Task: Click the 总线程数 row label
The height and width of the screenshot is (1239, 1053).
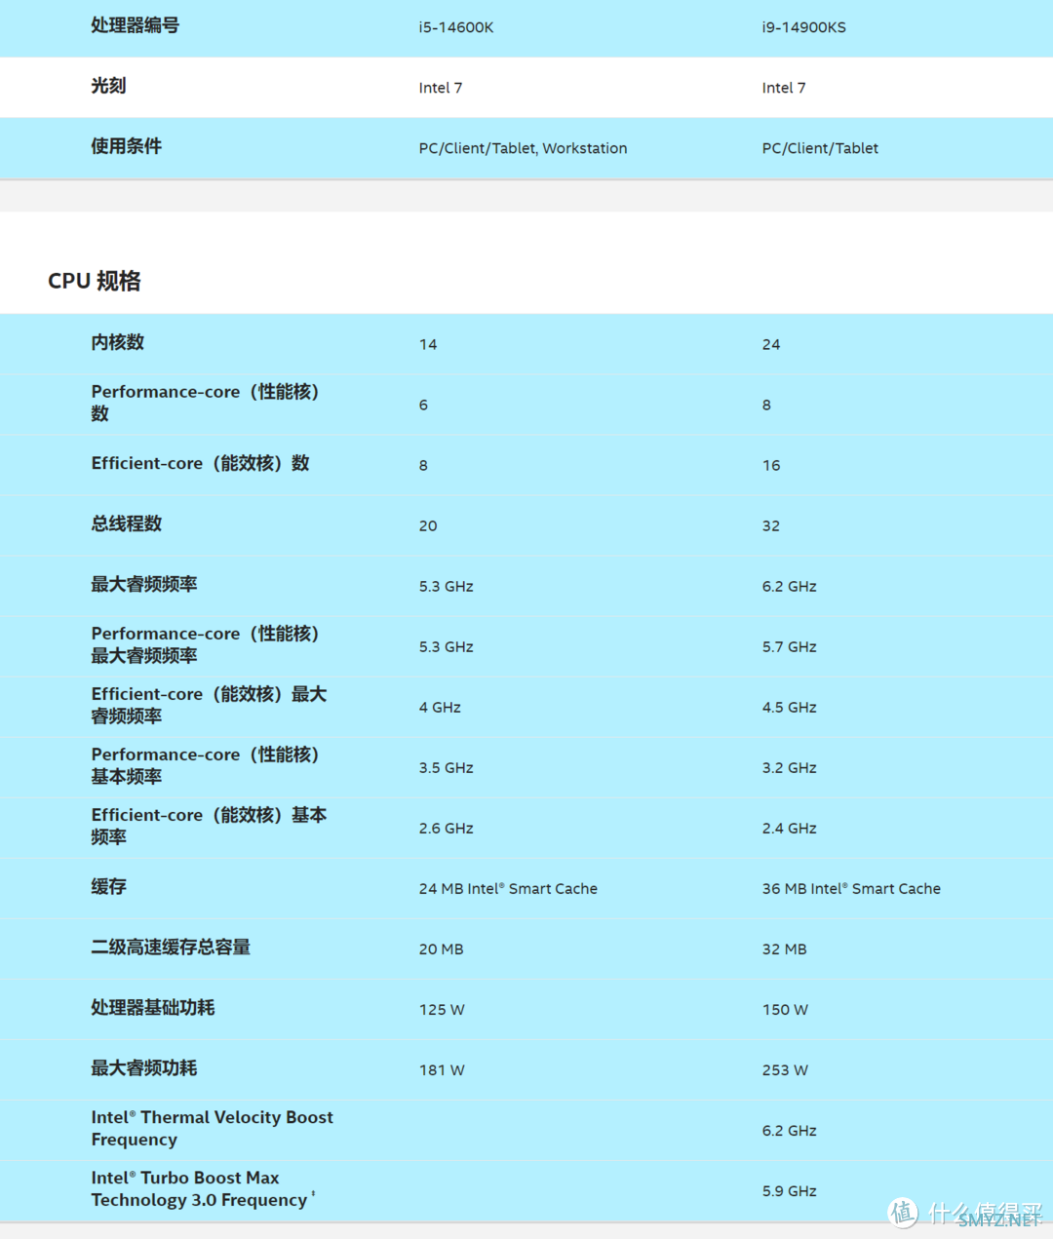Action: 126,523
